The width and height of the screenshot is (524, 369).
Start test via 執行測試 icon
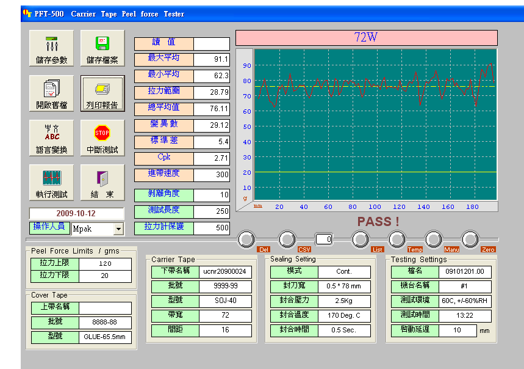point(51,182)
